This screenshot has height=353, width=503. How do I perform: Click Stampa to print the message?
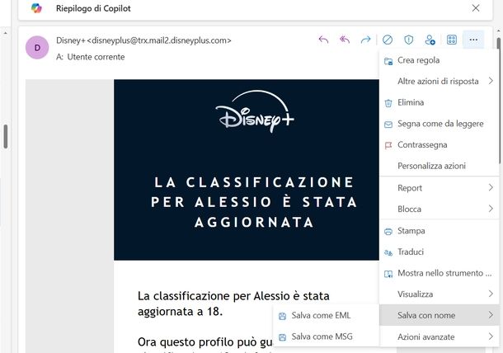coord(411,231)
